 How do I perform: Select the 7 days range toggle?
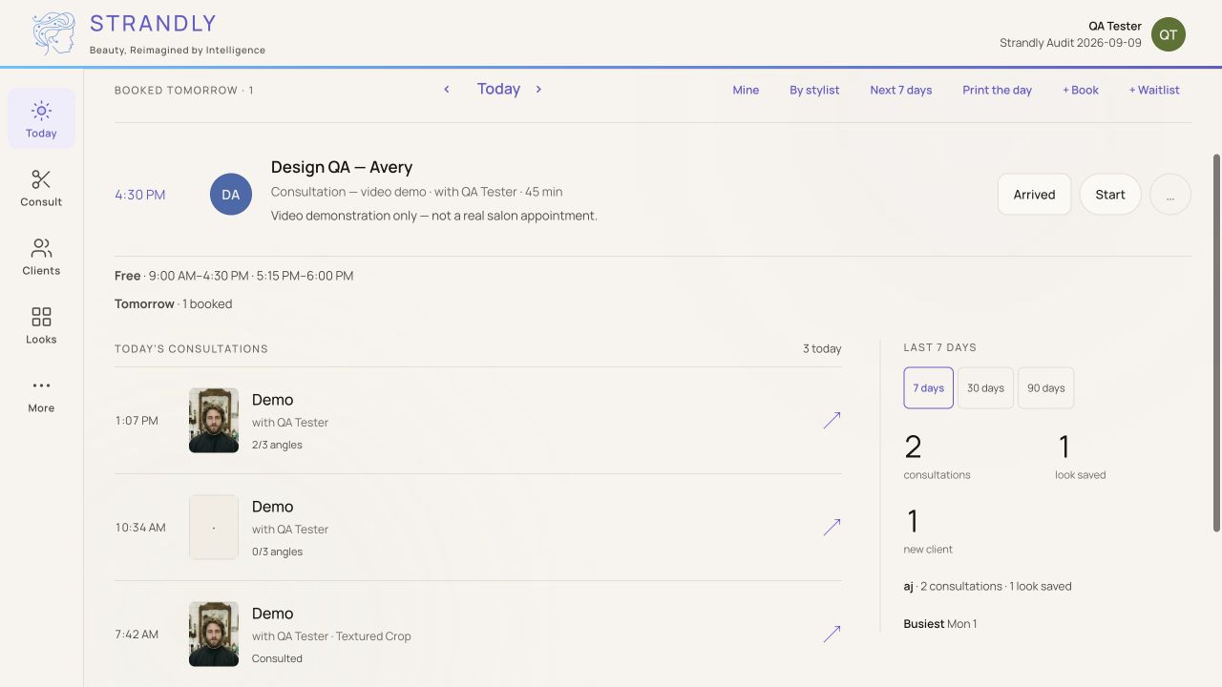(x=928, y=388)
